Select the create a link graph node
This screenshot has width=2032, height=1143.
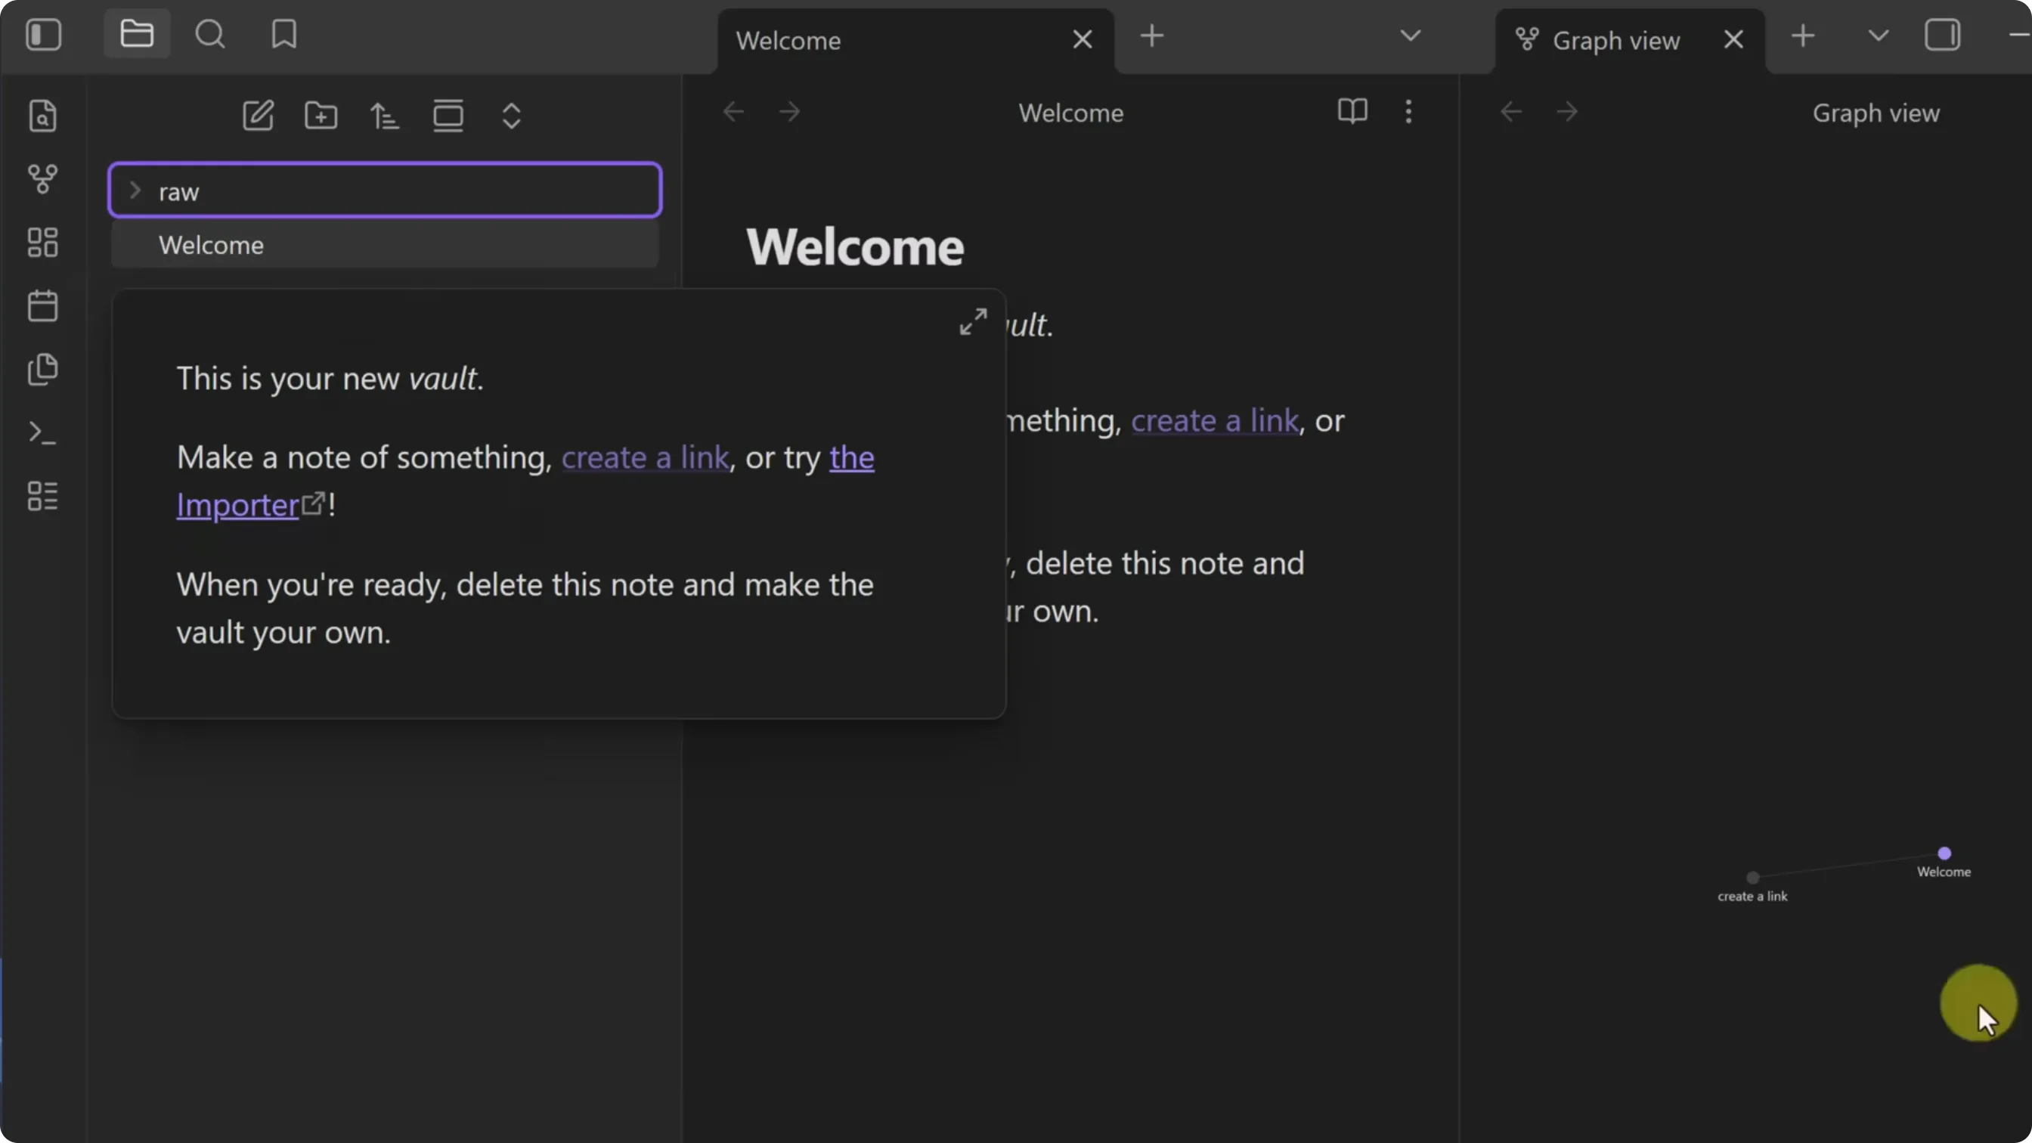(x=1753, y=878)
